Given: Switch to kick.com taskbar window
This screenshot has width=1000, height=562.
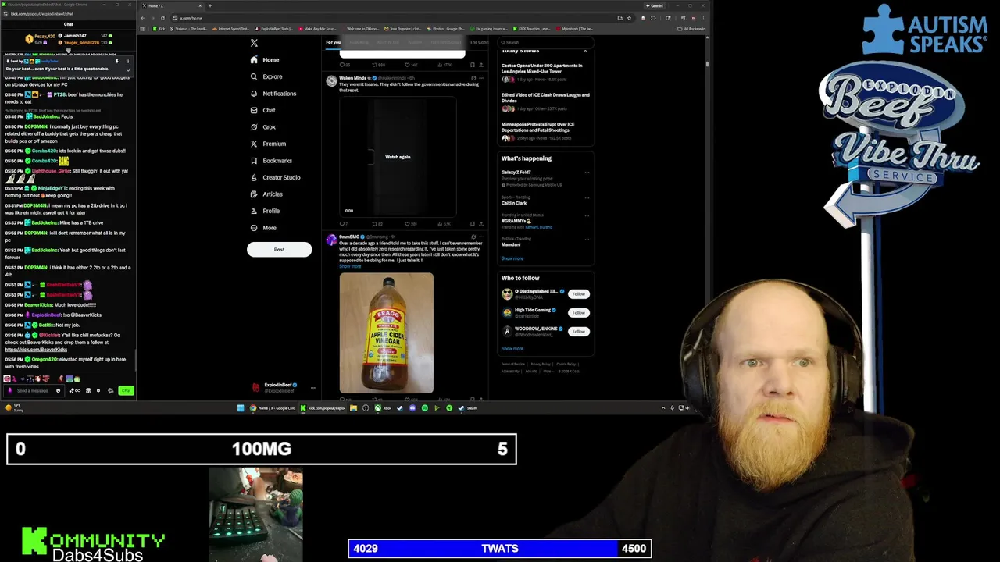Looking at the screenshot, I should click(323, 408).
